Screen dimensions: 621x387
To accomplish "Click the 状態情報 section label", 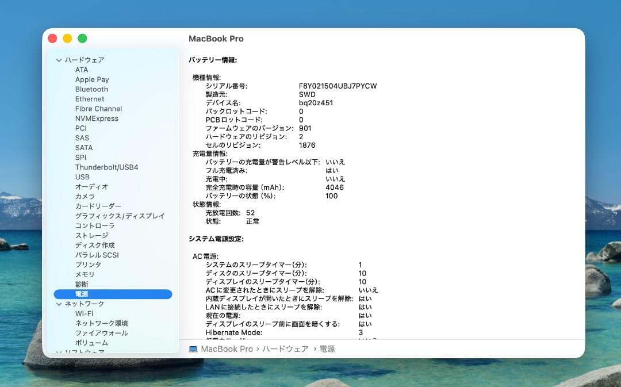I will click(x=207, y=204).
